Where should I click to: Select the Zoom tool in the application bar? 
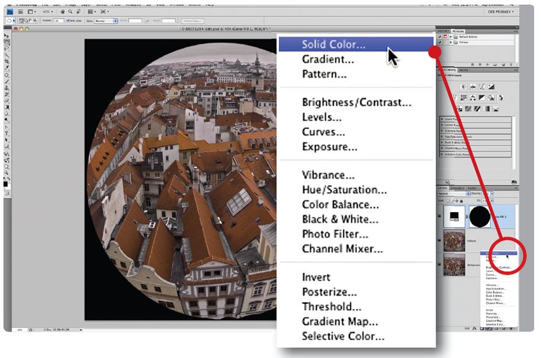click(70, 12)
